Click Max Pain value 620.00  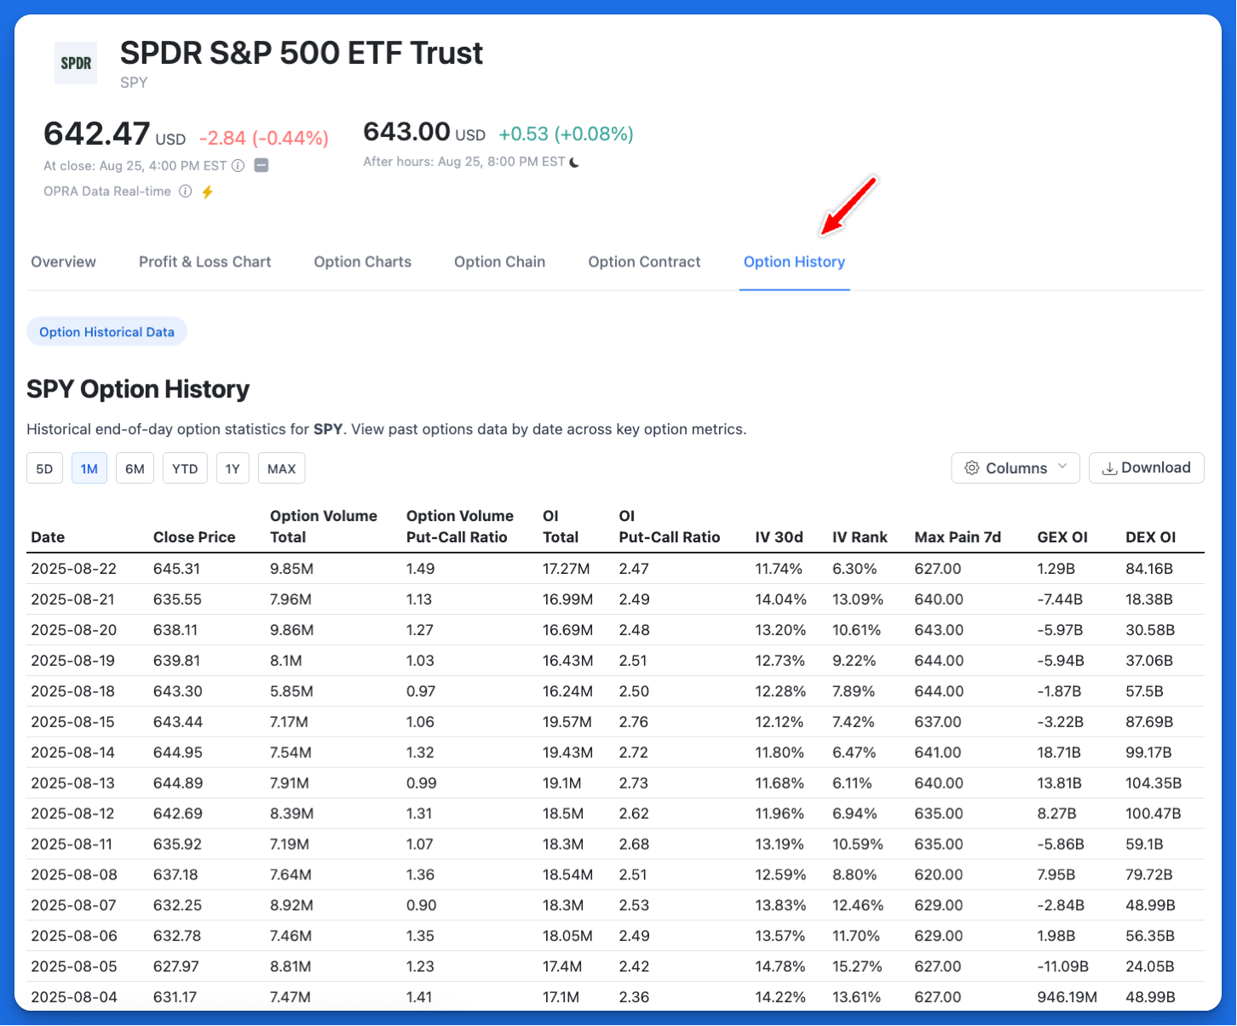tap(939, 875)
